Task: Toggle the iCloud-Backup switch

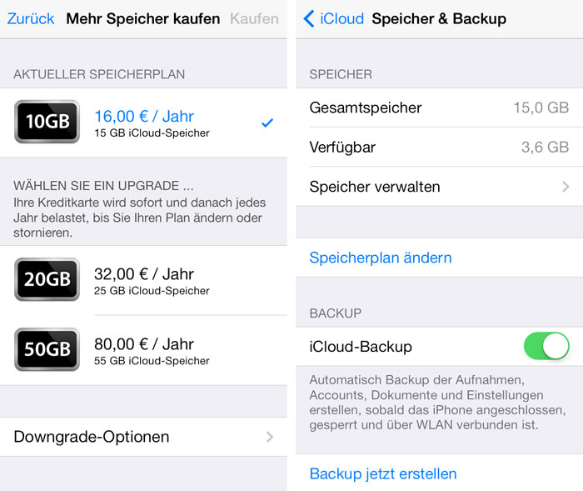Action: pyautogui.click(x=546, y=346)
